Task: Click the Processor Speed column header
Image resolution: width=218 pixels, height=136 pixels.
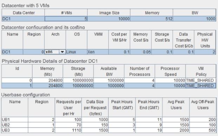Action: tap(170, 71)
